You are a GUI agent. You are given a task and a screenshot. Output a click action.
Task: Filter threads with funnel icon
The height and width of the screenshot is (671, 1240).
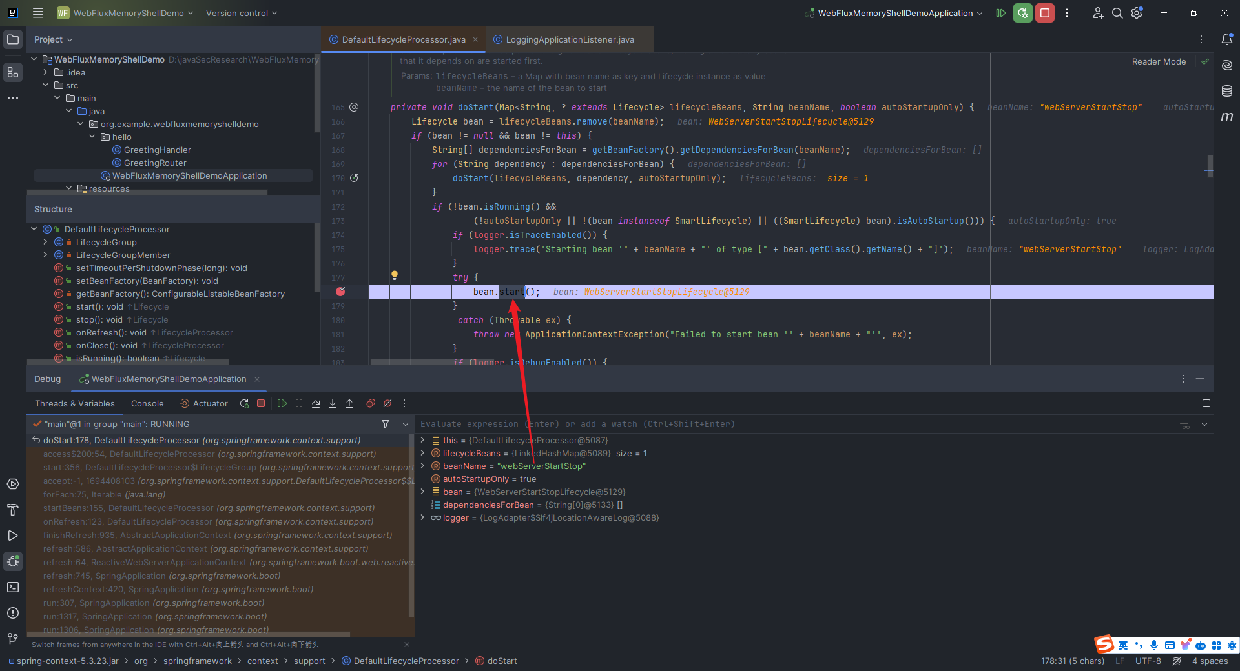pyautogui.click(x=386, y=424)
